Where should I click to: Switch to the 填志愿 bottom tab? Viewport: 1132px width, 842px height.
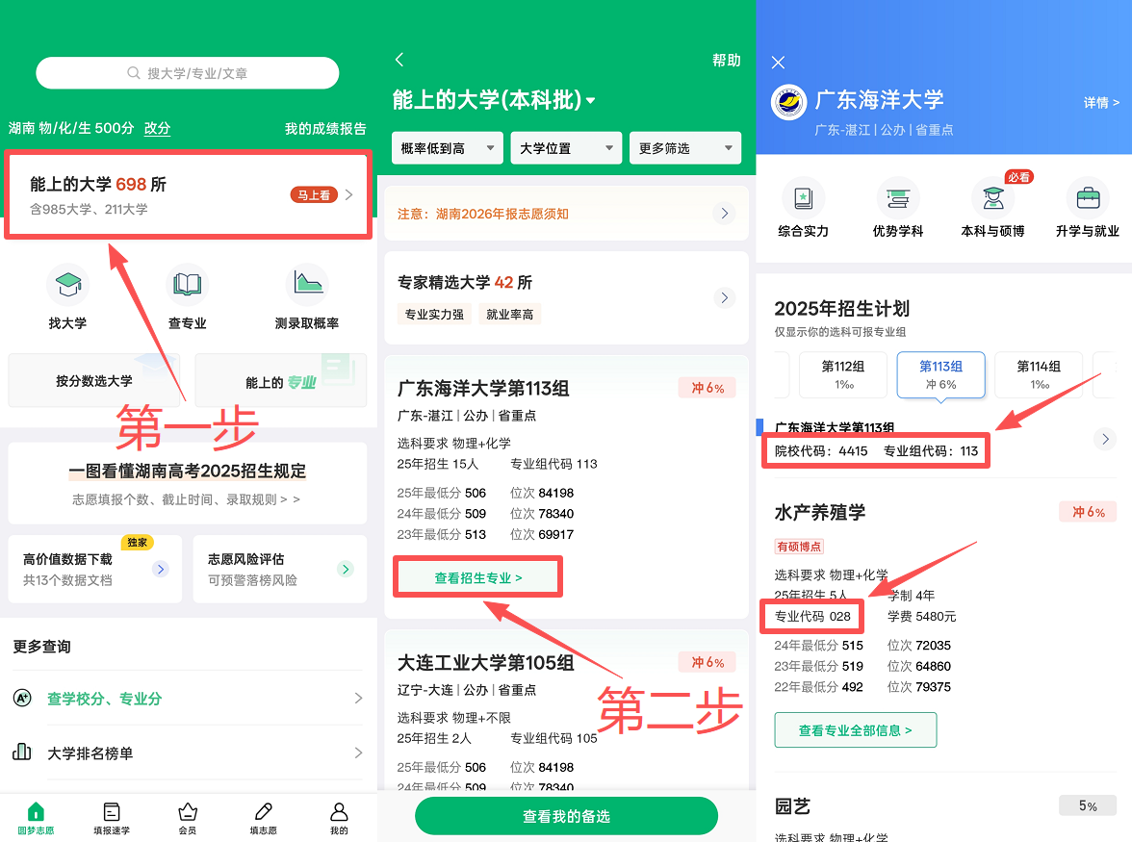[263, 817]
